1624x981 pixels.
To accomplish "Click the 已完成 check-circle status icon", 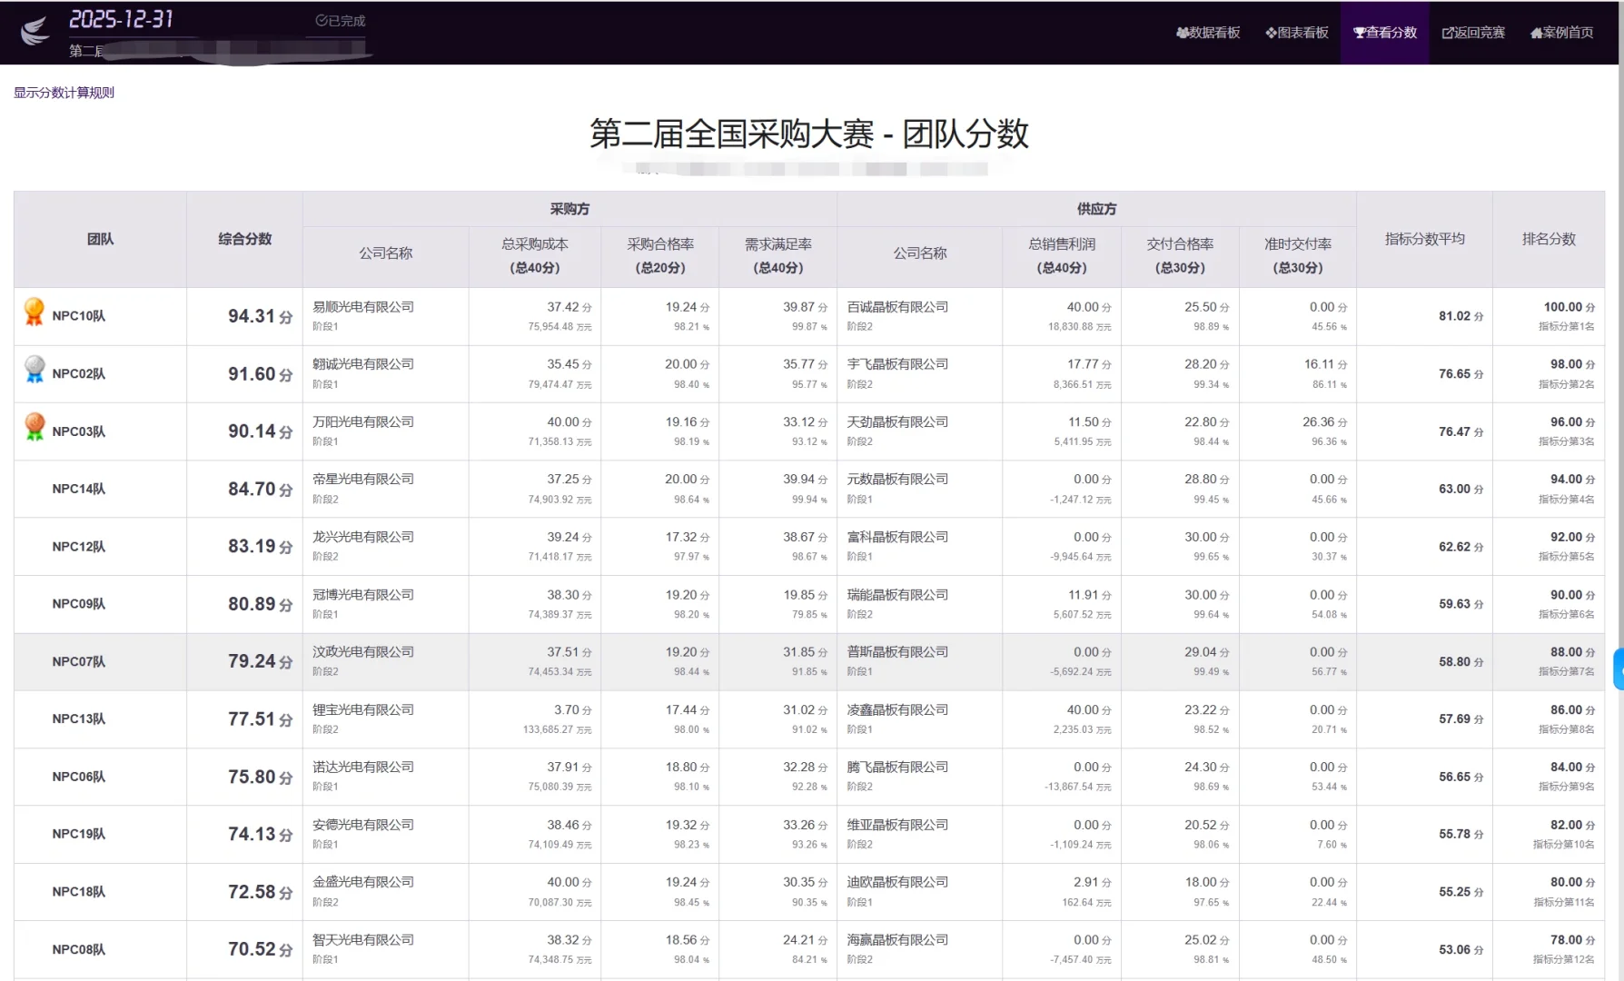I will coord(320,20).
